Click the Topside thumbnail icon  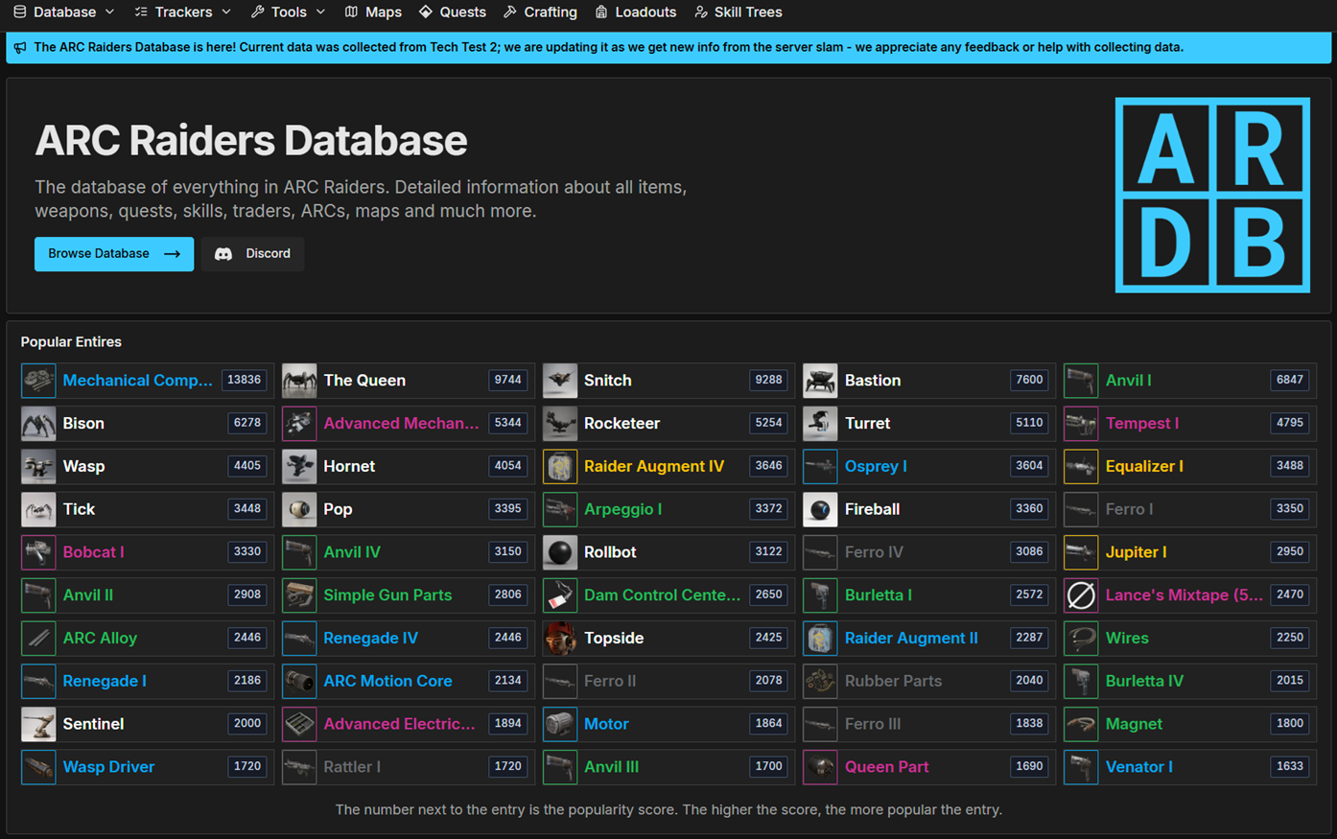(x=560, y=639)
